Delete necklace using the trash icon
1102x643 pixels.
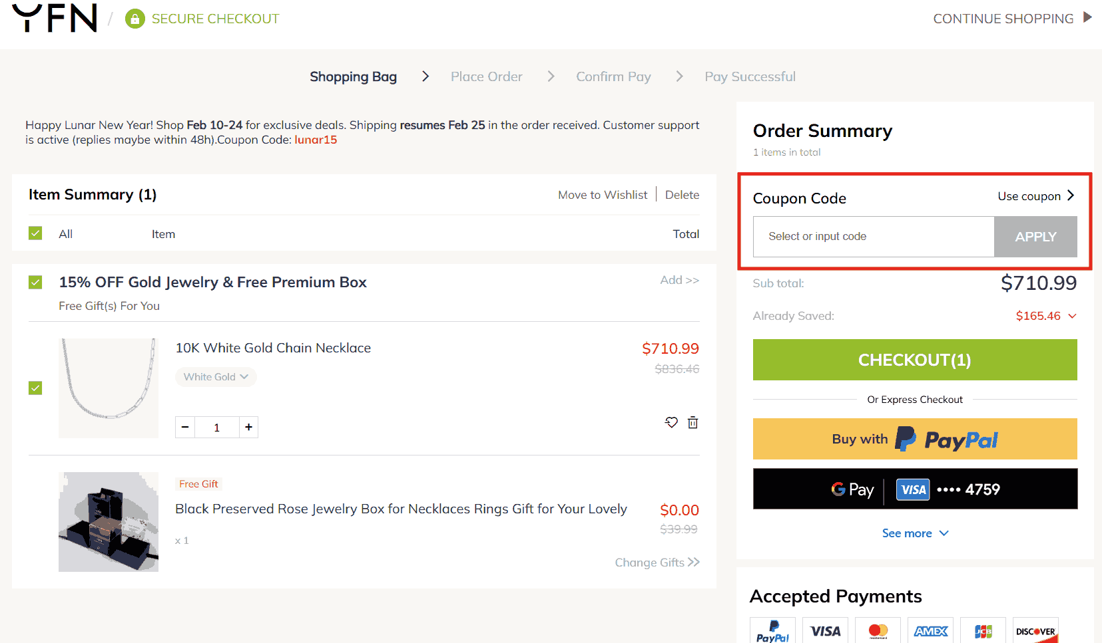[x=692, y=422]
